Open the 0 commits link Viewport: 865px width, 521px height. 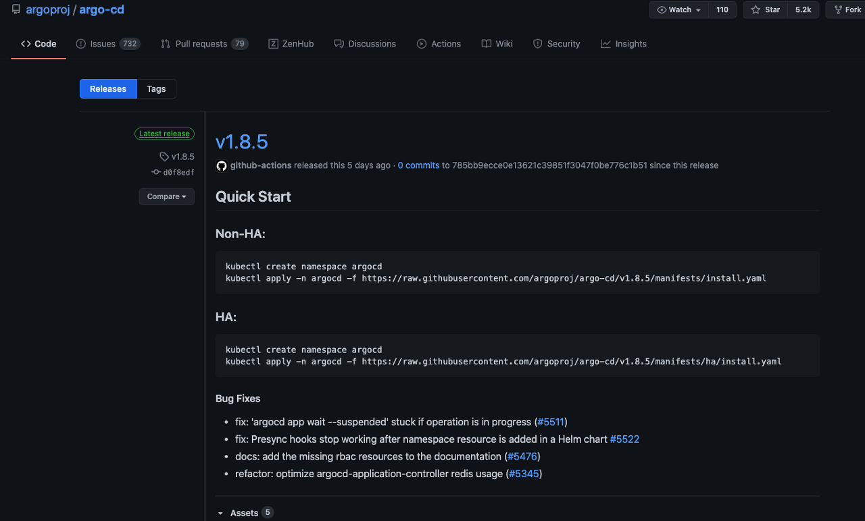418,165
